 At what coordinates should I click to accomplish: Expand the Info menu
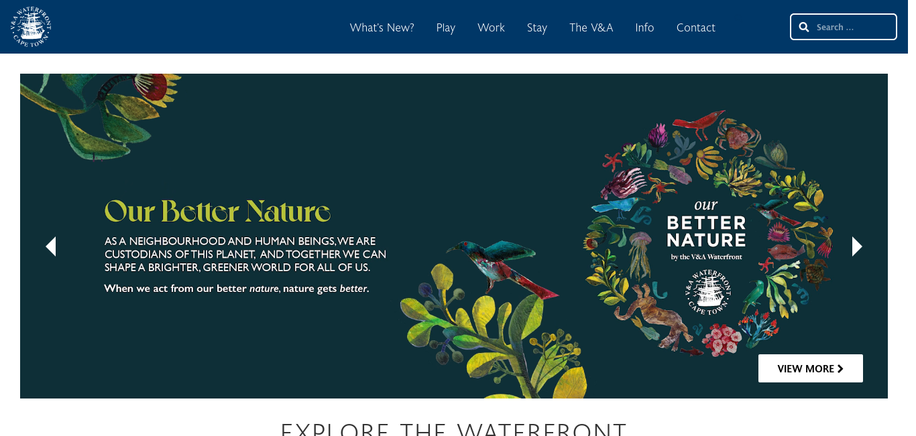point(644,27)
